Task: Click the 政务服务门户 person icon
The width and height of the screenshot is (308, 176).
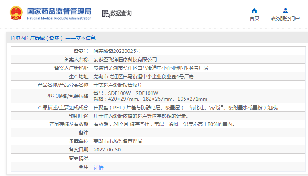Action: point(285,10)
